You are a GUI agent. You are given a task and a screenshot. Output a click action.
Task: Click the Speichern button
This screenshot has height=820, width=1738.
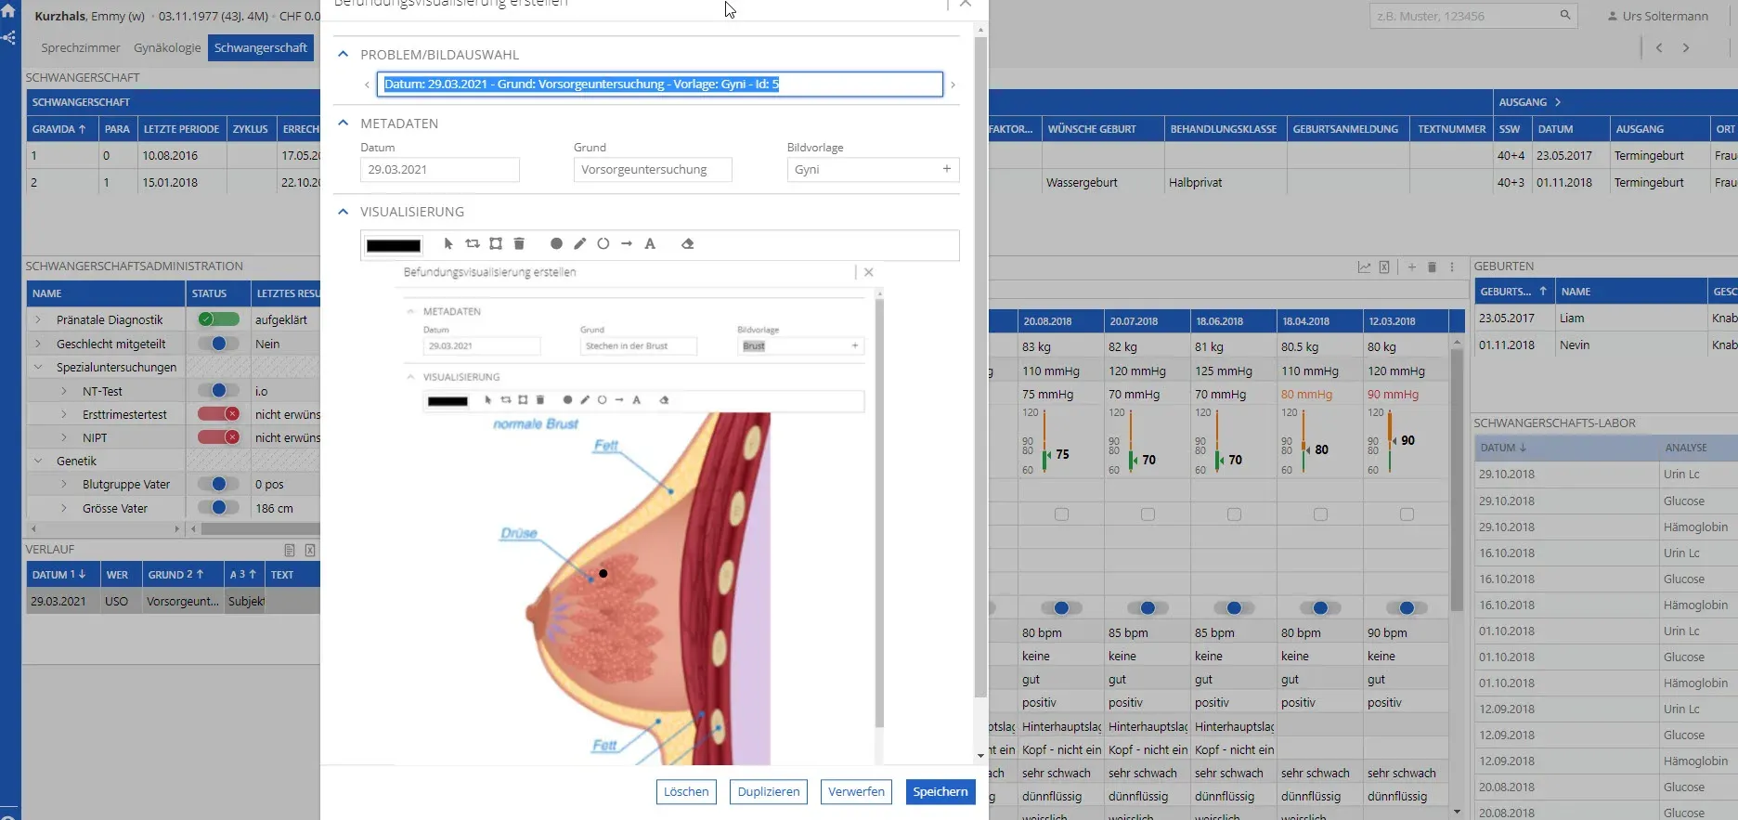click(x=940, y=792)
